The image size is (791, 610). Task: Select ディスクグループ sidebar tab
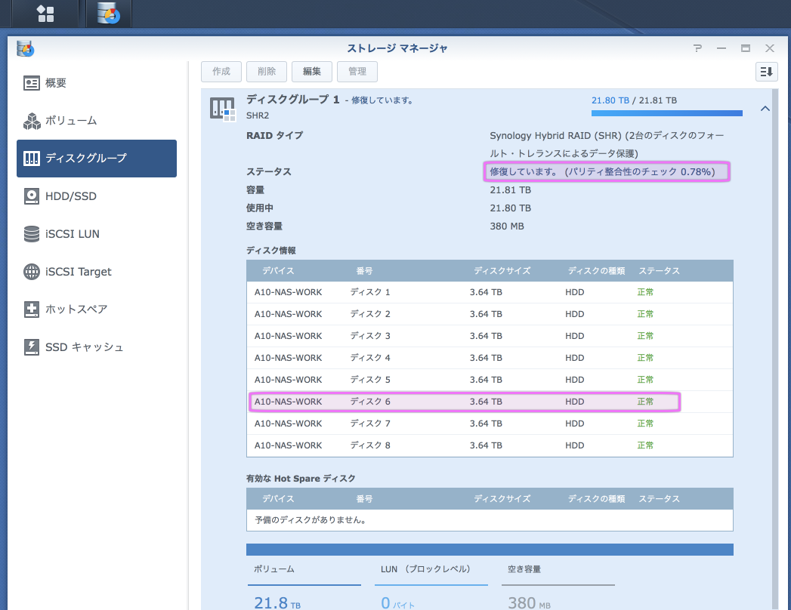pos(97,159)
